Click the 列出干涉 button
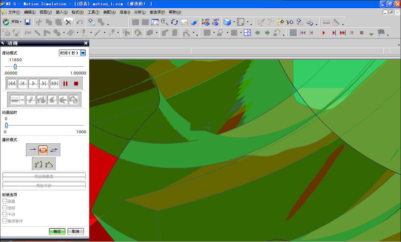The width and height of the screenshot is (401, 242). pyautogui.click(x=44, y=186)
